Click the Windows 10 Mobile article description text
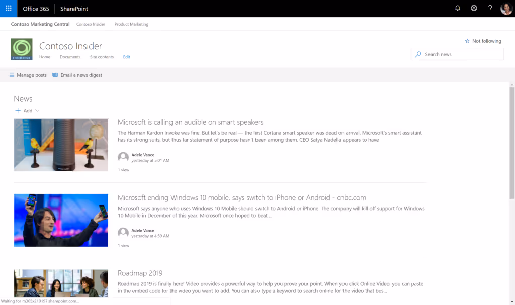 coord(271,212)
